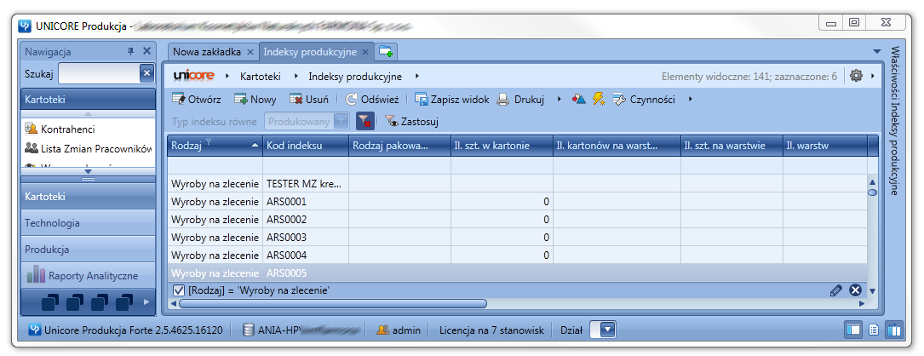Print the list using Drukuj
The image size is (924, 356).
(x=520, y=100)
